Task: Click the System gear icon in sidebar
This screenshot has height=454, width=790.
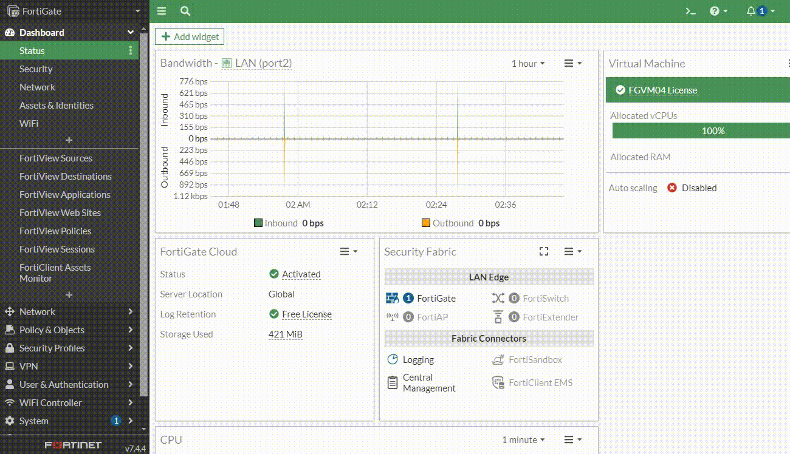Action: tap(9, 421)
